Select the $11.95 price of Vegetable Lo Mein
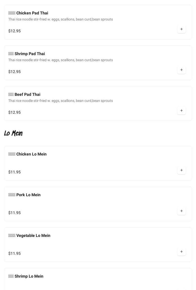The width and height of the screenshot is (196, 290). [x=15, y=254]
